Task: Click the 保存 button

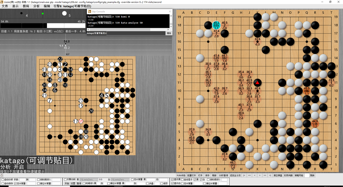Action: (x=207, y=175)
